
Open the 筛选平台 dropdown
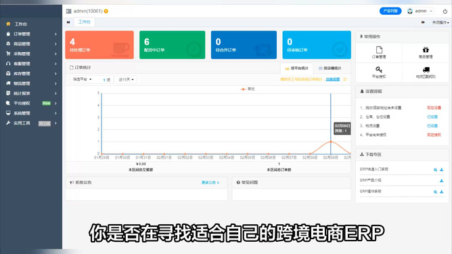82,79
